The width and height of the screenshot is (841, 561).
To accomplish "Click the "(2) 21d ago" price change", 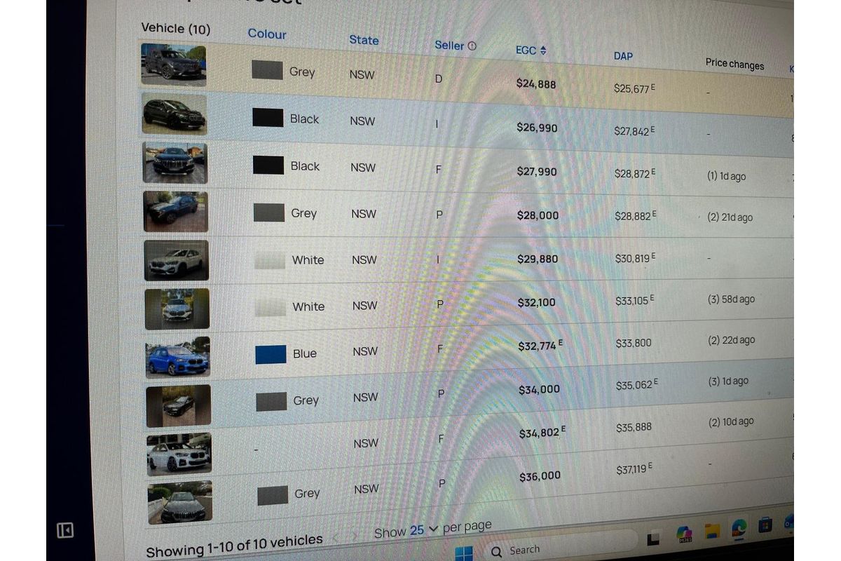I will coord(730,217).
